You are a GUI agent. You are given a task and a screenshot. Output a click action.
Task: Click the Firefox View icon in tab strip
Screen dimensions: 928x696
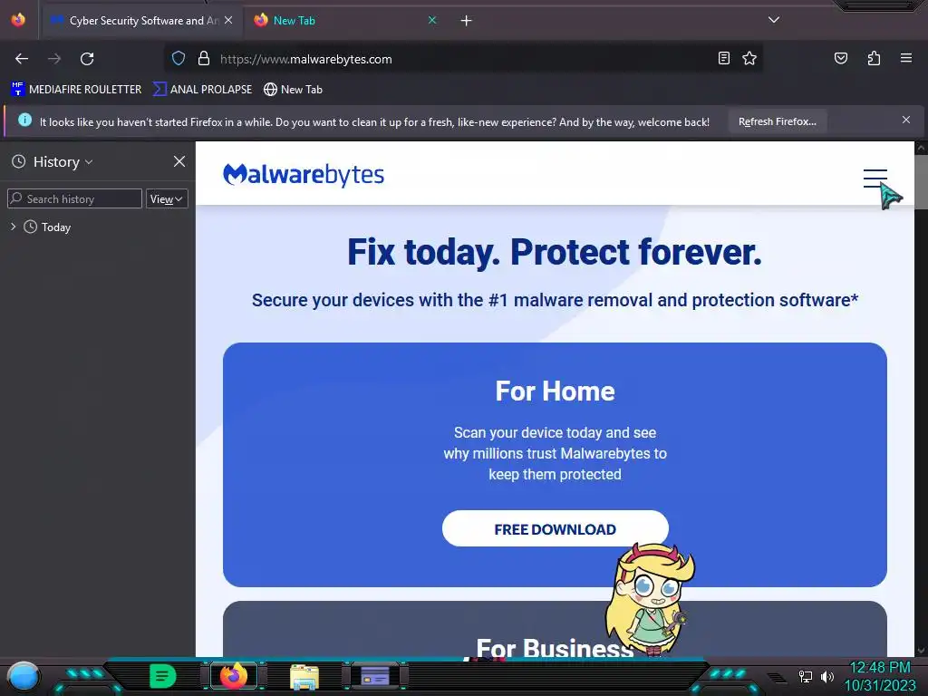click(18, 20)
